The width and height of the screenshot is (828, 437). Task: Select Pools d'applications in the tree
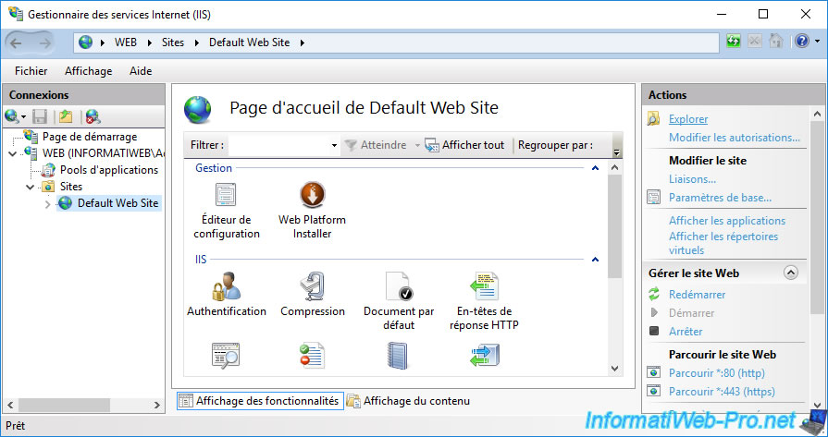109,170
